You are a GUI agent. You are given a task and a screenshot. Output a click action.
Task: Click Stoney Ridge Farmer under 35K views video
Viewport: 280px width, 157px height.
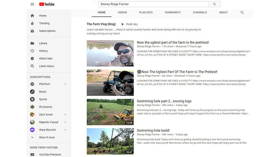tap(148, 135)
